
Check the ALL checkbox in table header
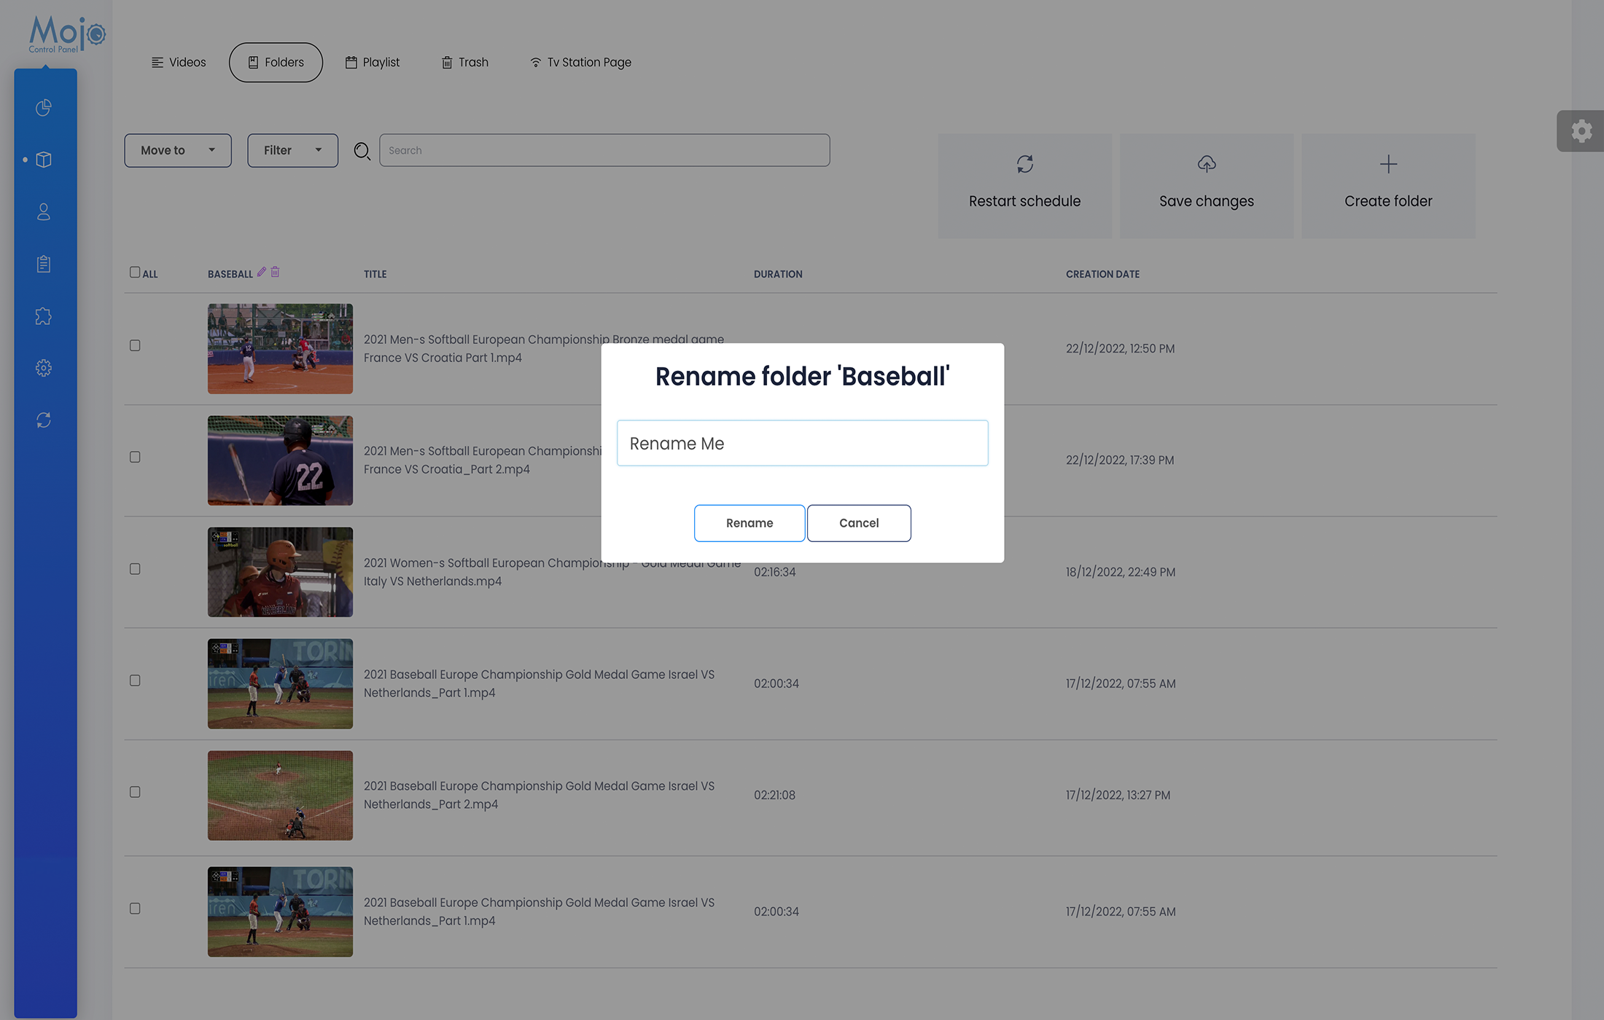(x=135, y=272)
